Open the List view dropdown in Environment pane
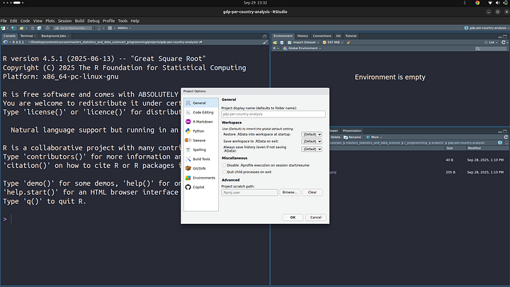Image resolution: width=510 pixels, height=287 pixels. click(x=492, y=43)
